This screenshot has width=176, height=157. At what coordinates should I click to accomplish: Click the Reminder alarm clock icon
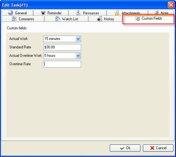pyautogui.click(x=43, y=13)
